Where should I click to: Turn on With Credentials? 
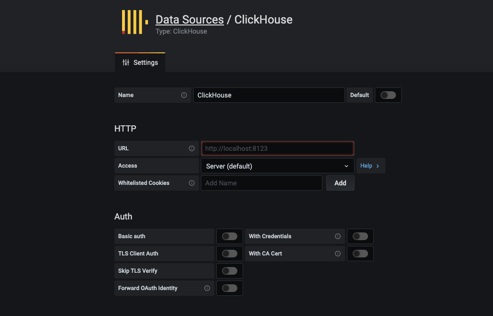[x=360, y=236]
